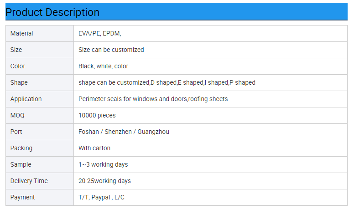Click the '1~3 working days' sample value

(x=103, y=164)
